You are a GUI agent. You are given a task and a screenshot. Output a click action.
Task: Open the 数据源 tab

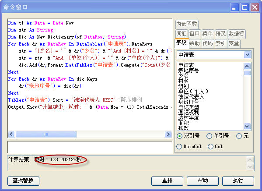tap(237, 34)
